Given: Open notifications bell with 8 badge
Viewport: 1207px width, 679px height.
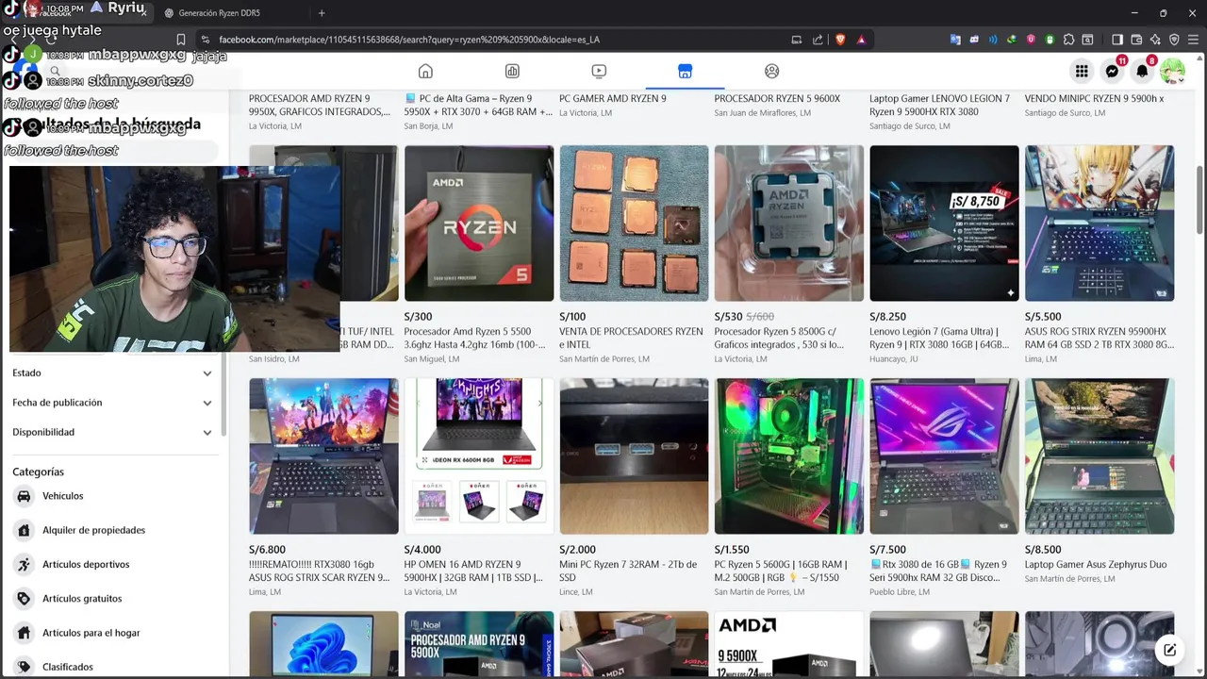Looking at the screenshot, I should [1143, 71].
